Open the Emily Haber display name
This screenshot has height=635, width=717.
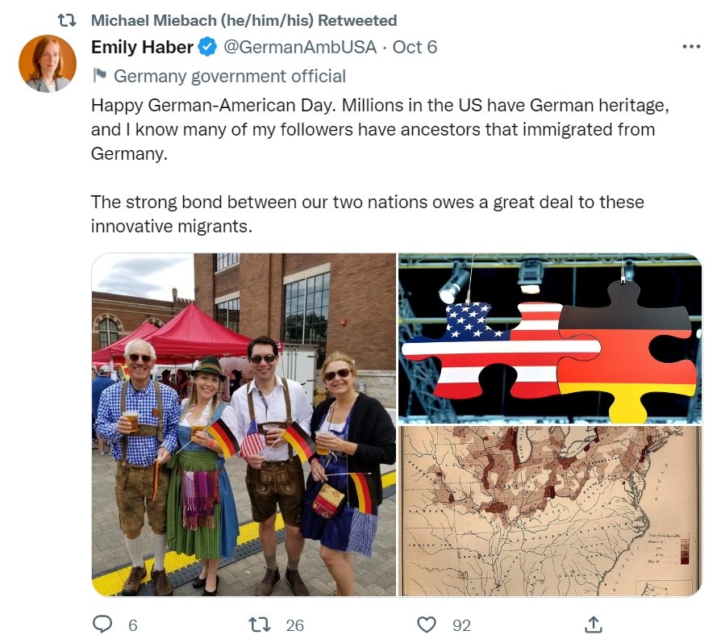tap(142, 47)
